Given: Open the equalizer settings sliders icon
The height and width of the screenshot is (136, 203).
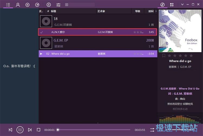Looking at the screenshot, I should coord(58,5).
